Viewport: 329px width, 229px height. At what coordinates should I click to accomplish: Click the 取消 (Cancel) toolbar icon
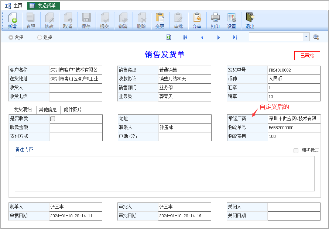pos(68,18)
